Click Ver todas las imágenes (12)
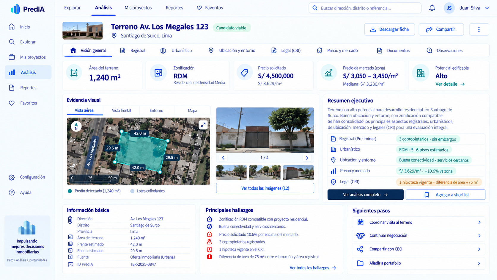This screenshot has width=497, height=280. (x=265, y=188)
